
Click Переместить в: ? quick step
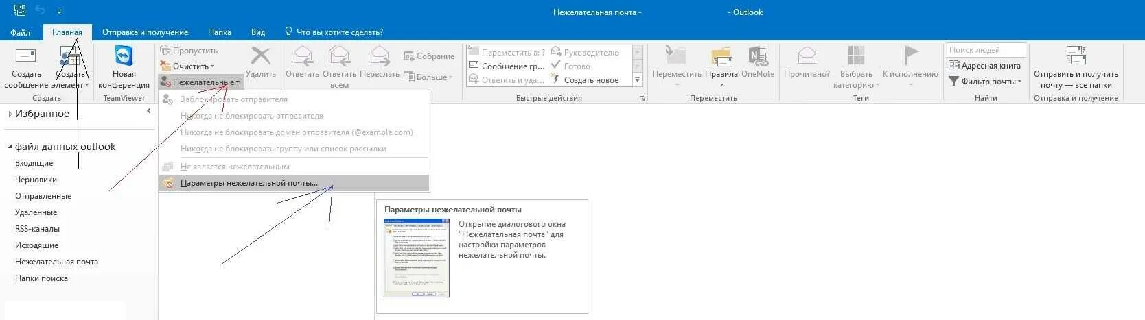click(x=507, y=53)
